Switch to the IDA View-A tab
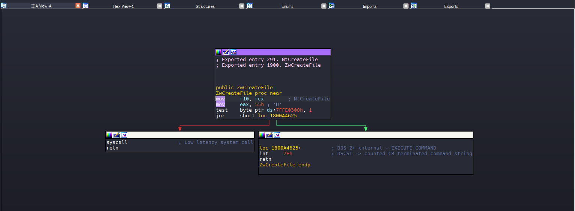Image resolution: width=575 pixels, height=211 pixels. click(41, 6)
